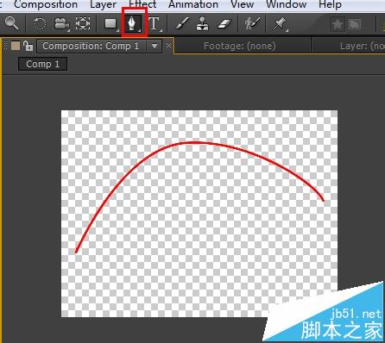The height and width of the screenshot is (343, 385).
Task: Select the Roto Brush tool
Action: [252, 23]
